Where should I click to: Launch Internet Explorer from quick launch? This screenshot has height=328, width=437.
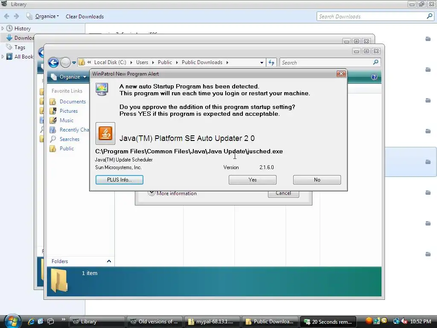31,321
